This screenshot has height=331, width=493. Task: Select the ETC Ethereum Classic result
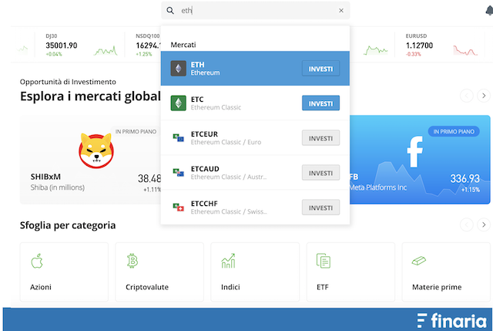[x=255, y=103]
